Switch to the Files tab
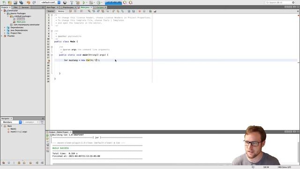 coord(15,8)
